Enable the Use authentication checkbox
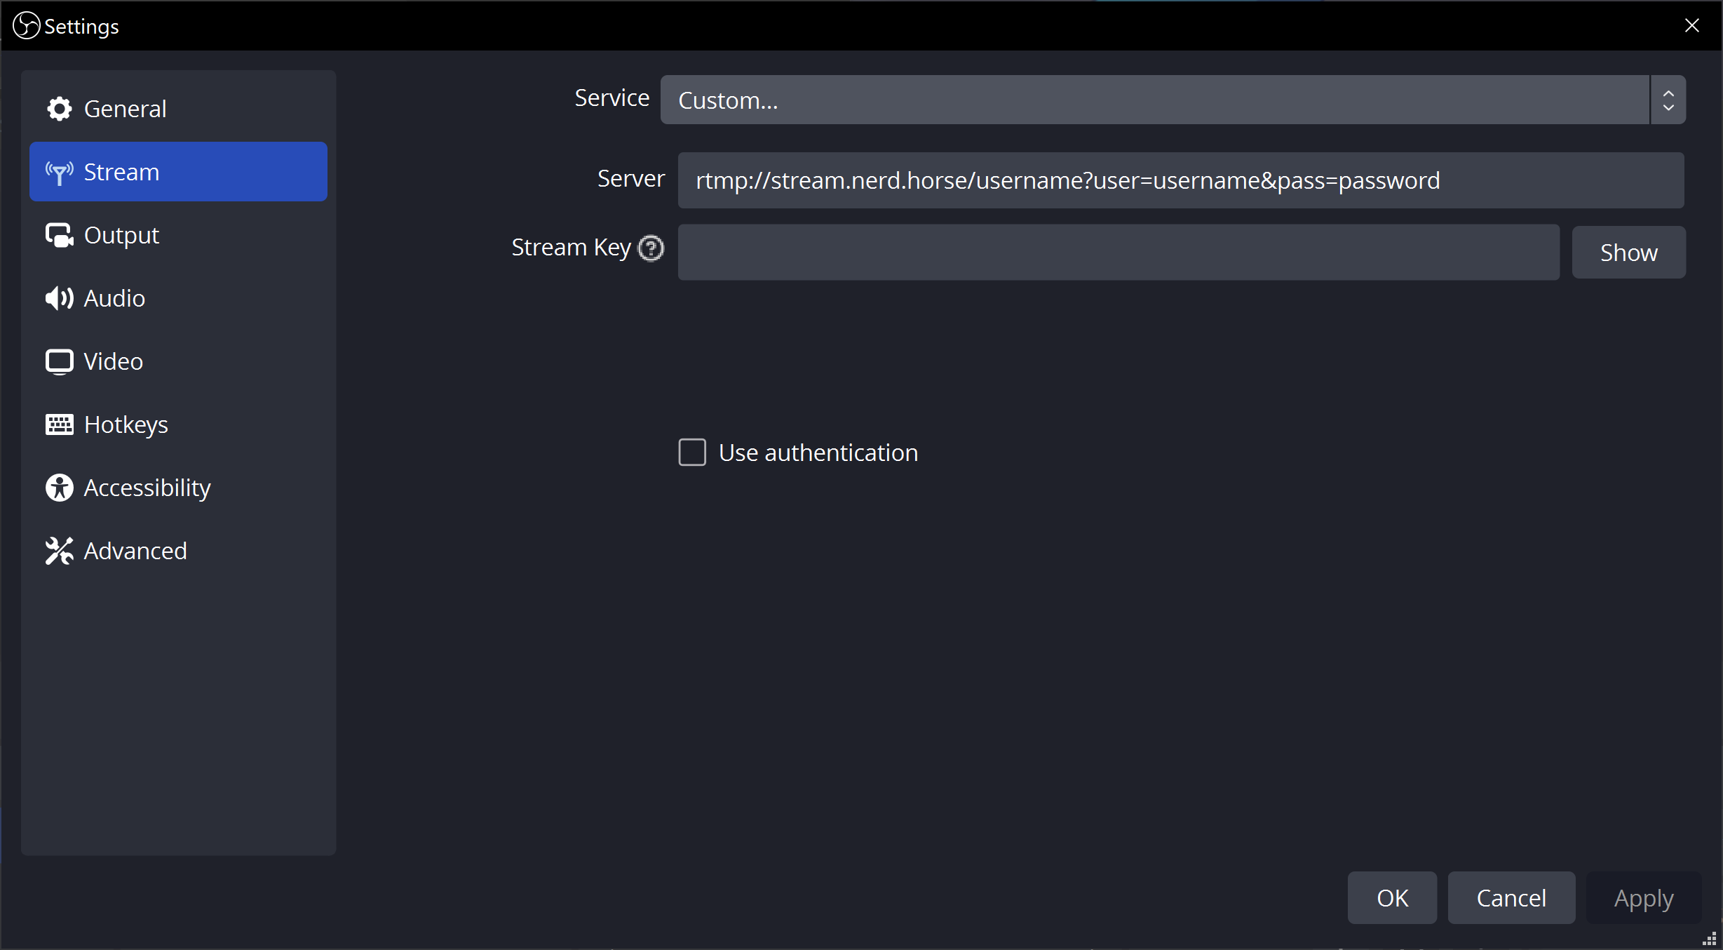 pyautogui.click(x=692, y=453)
